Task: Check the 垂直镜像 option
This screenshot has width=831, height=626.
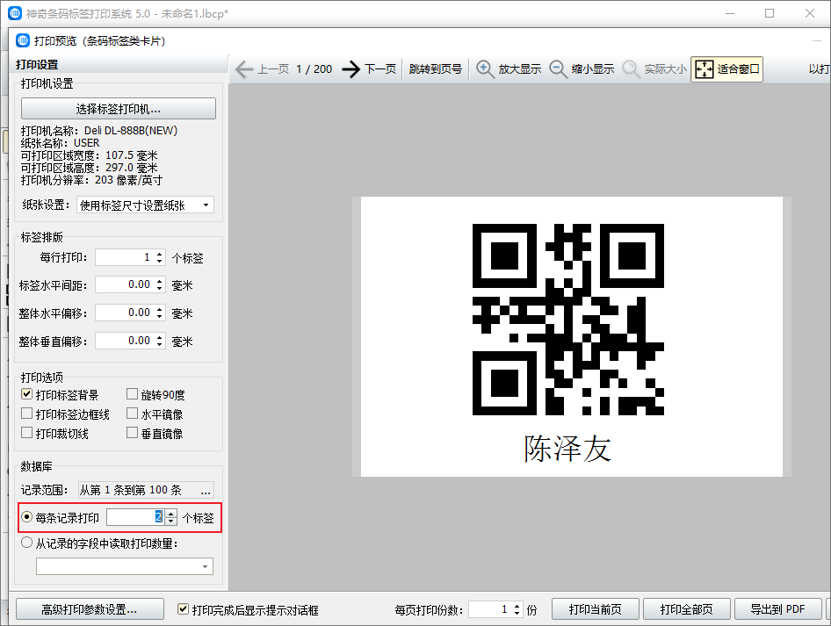Action: pos(132,433)
